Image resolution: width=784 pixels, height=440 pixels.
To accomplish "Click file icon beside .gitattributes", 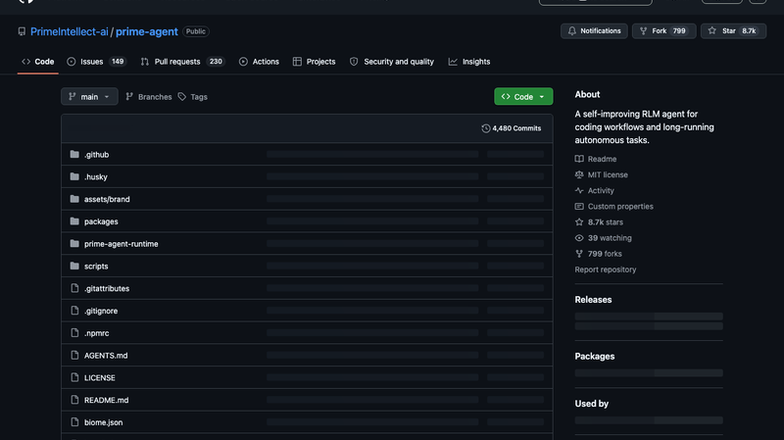I will (74, 288).
